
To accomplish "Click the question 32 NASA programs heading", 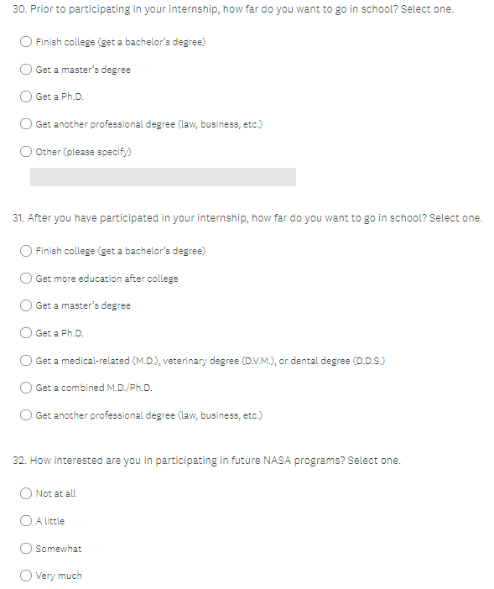I will 206,461.
